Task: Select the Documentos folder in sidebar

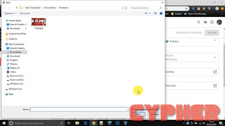Action: [x=15, y=52]
